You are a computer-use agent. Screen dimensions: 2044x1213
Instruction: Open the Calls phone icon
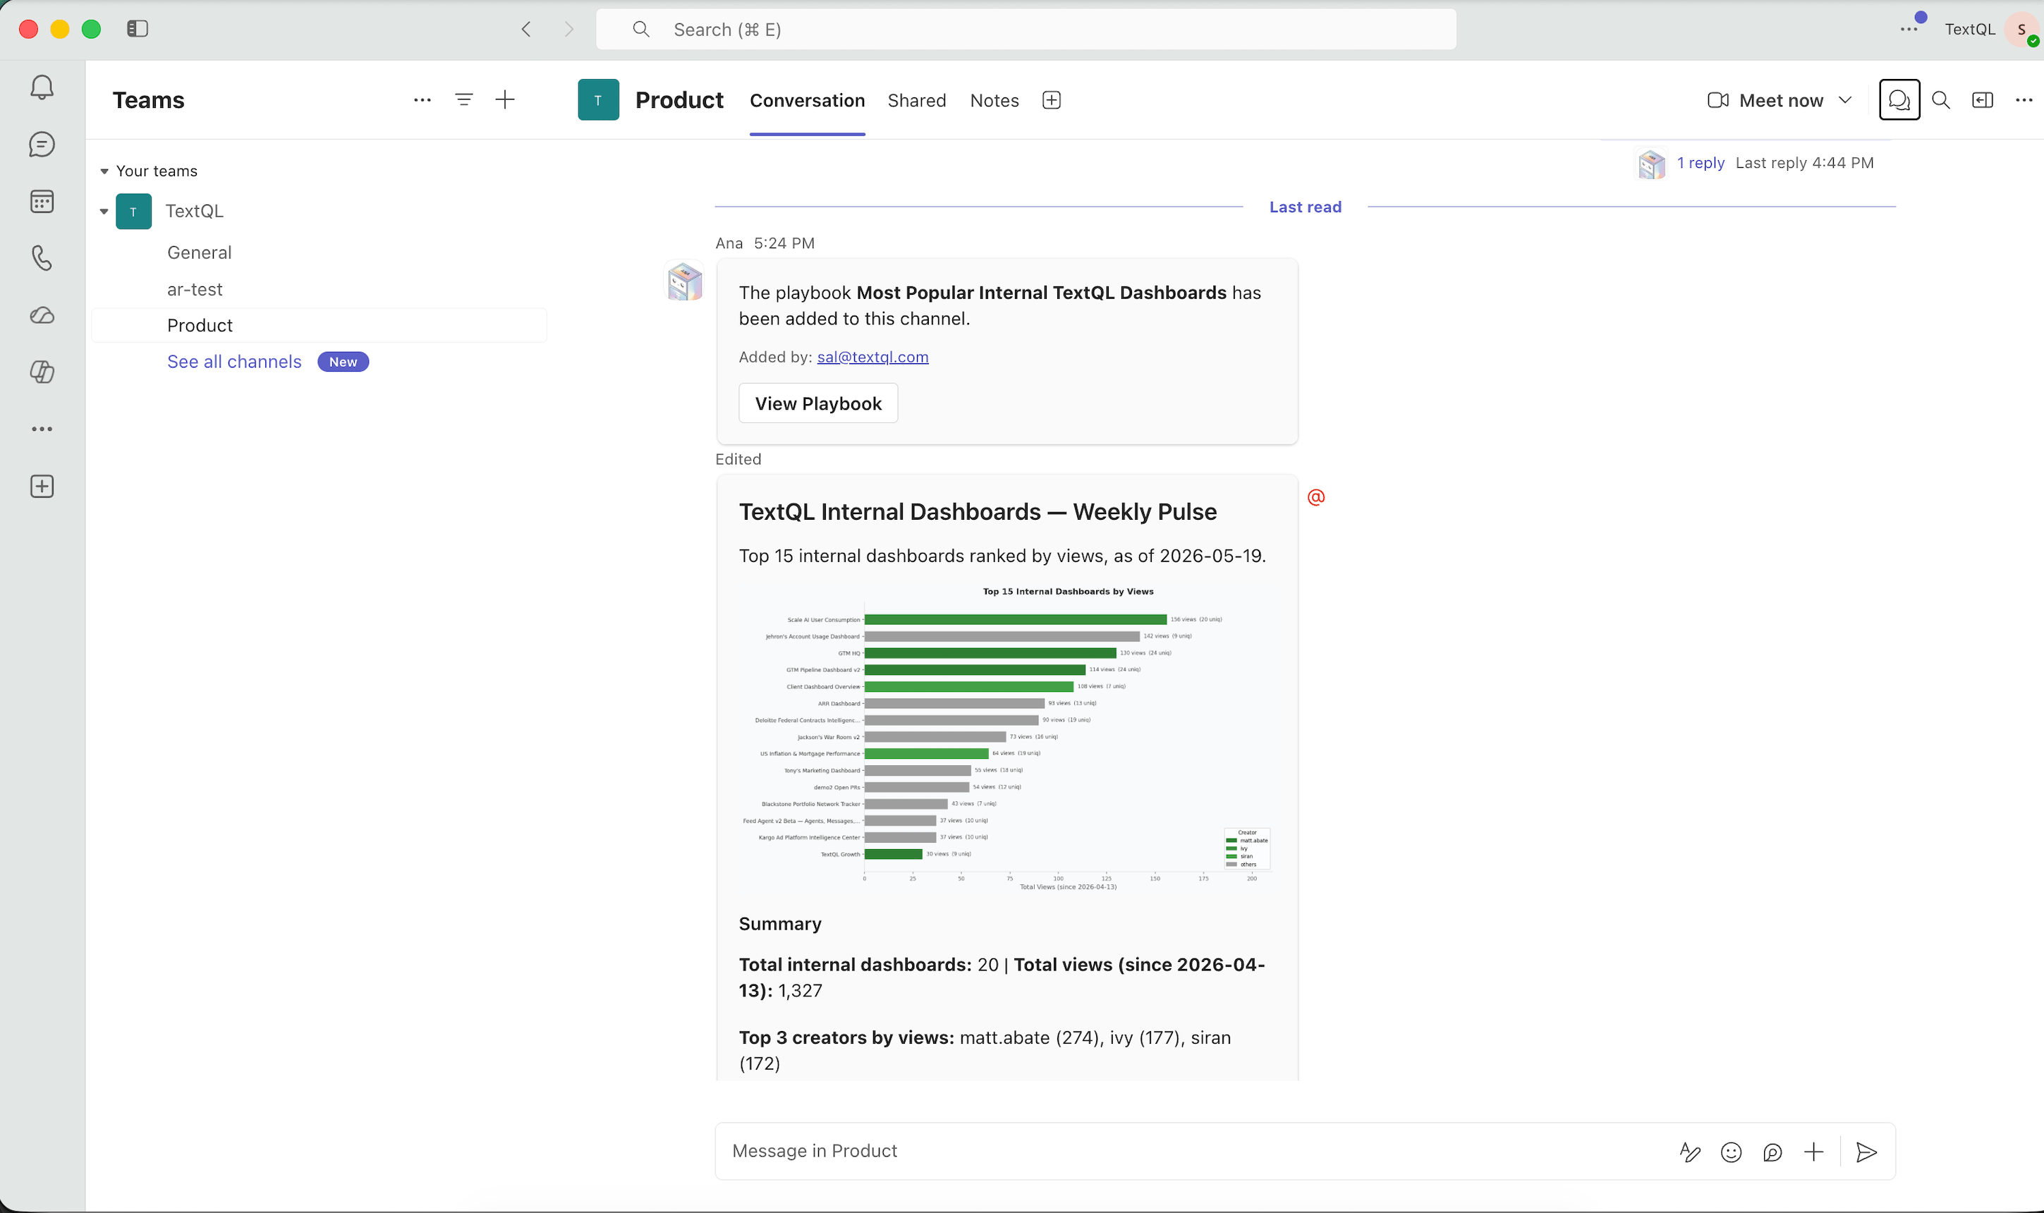pos(42,258)
